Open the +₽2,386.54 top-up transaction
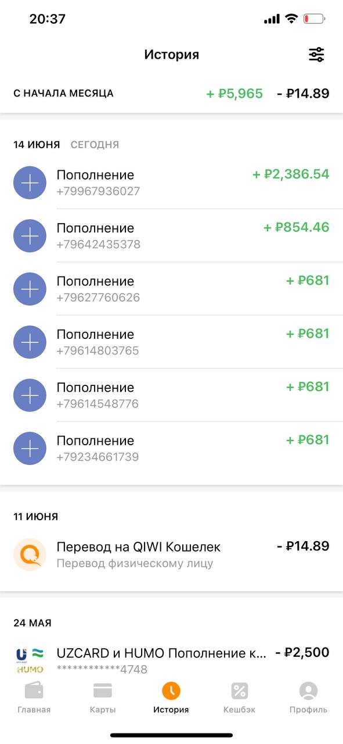The height and width of the screenshot is (744, 343). (171, 183)
